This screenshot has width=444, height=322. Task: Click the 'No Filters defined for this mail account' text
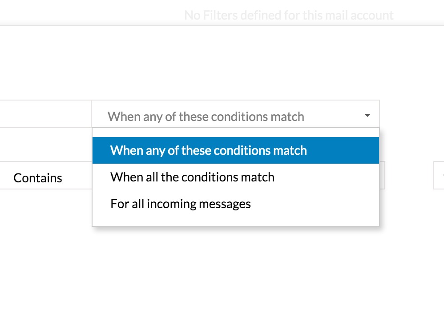pyautogui.click(x=289, y=15)
